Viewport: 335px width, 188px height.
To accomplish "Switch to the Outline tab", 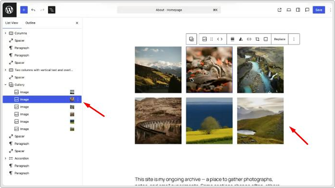I will 30,23.
